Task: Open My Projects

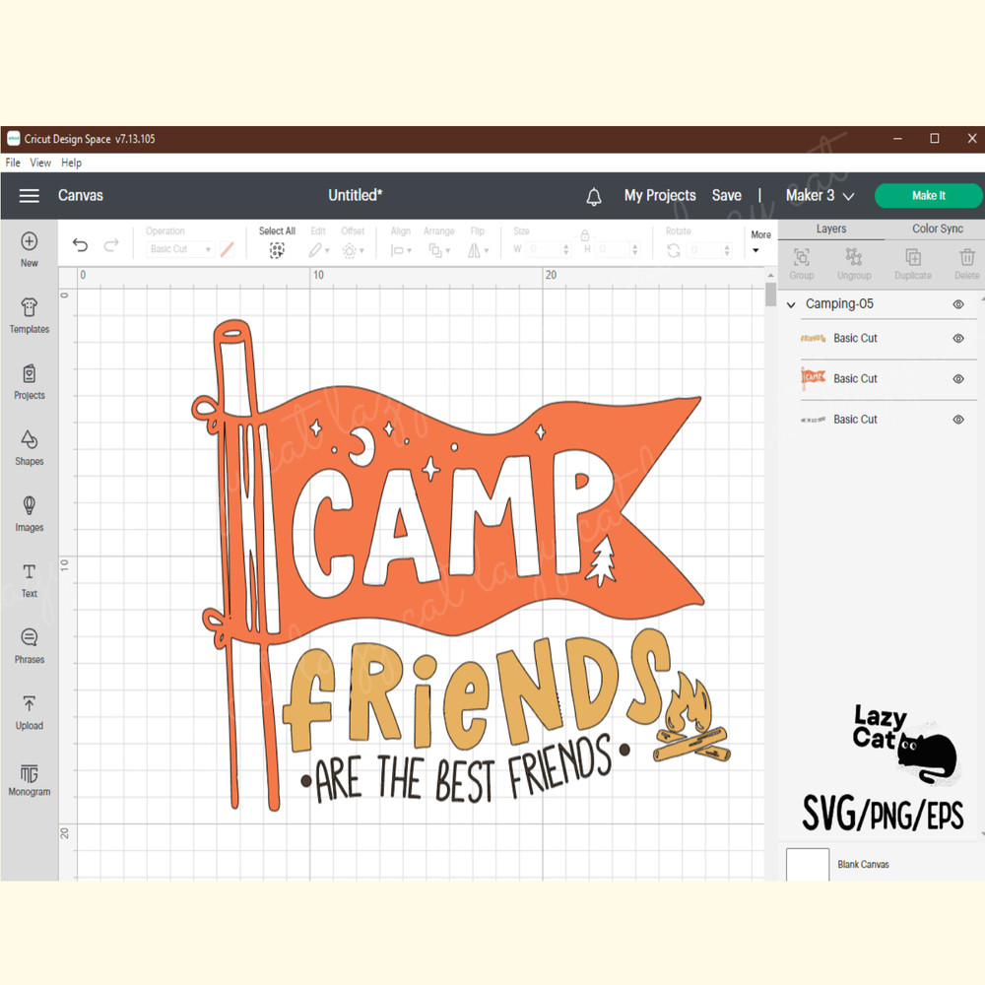Action: tap(660, 196)
